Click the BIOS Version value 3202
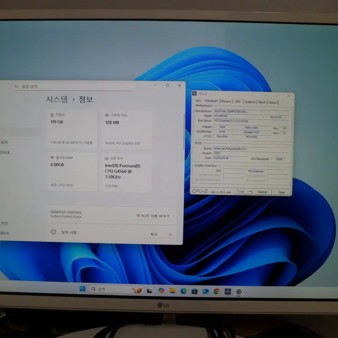Image resolution: width=338 pixels, height=338 pixels. pyautogui.click(x=251, y=153)
